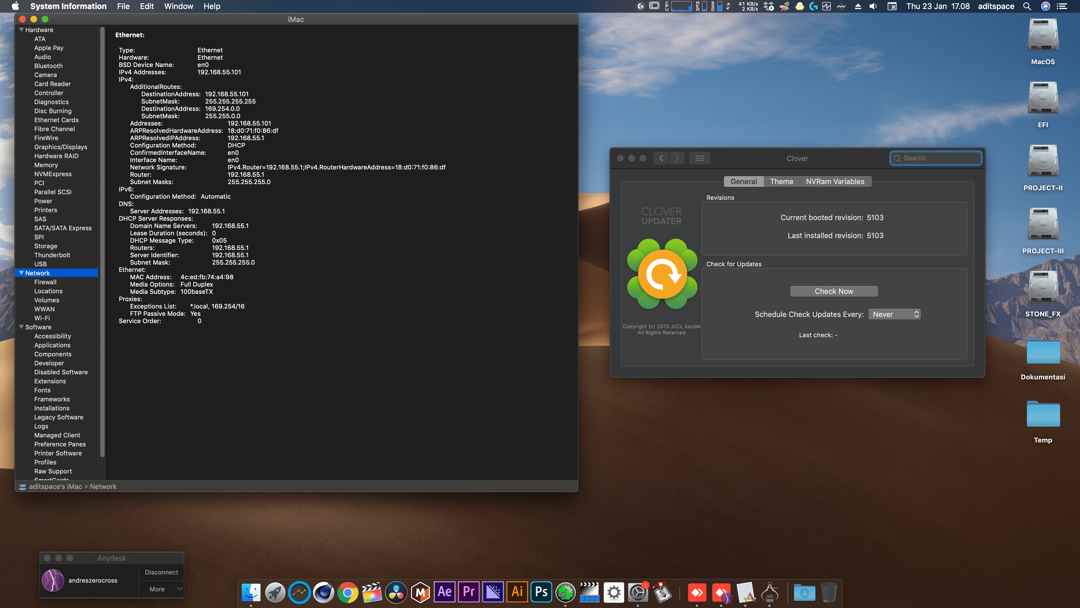
Task: Select Thunderbolt in the sidebar
Action: click(52, 255)
